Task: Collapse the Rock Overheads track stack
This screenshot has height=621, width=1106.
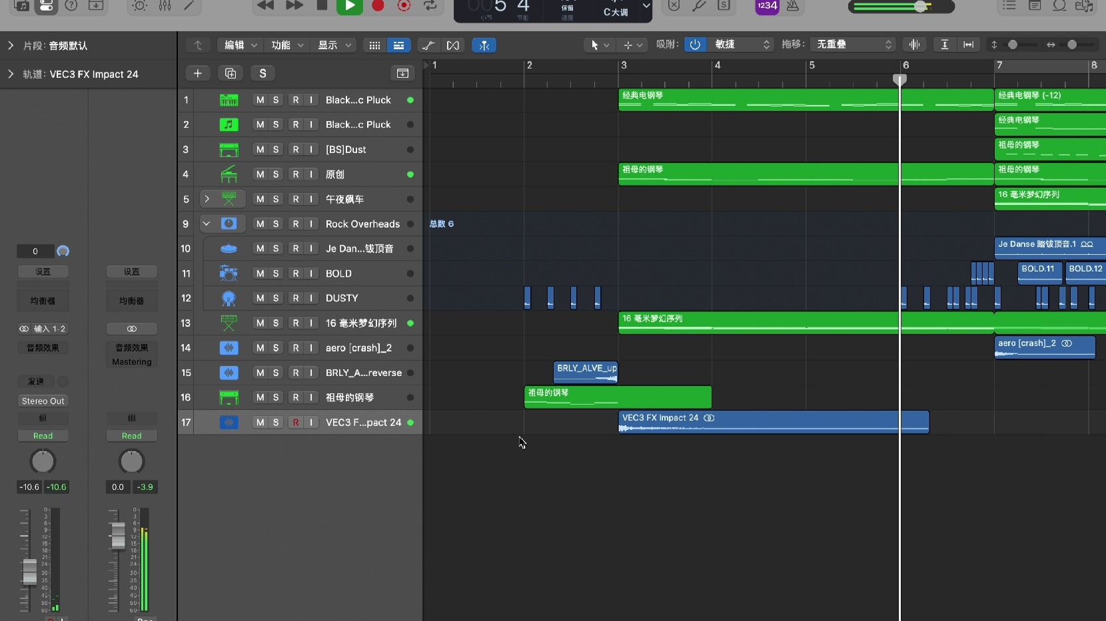Action: [x=207, y=224]
